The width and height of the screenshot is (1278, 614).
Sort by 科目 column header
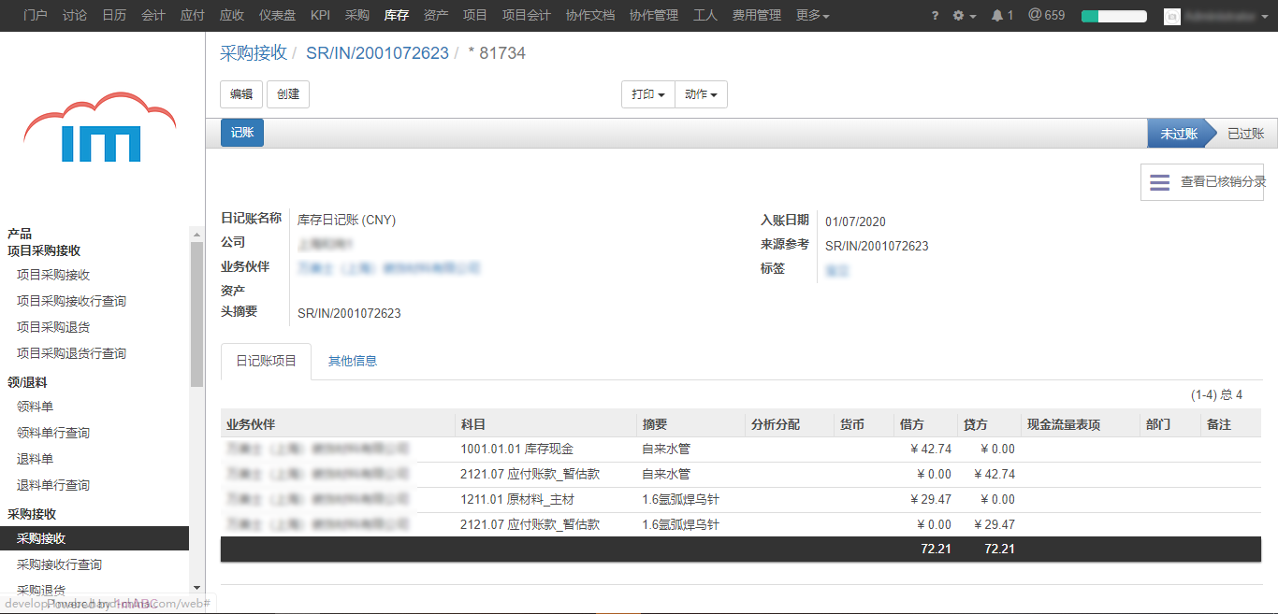tap(545, 424)
